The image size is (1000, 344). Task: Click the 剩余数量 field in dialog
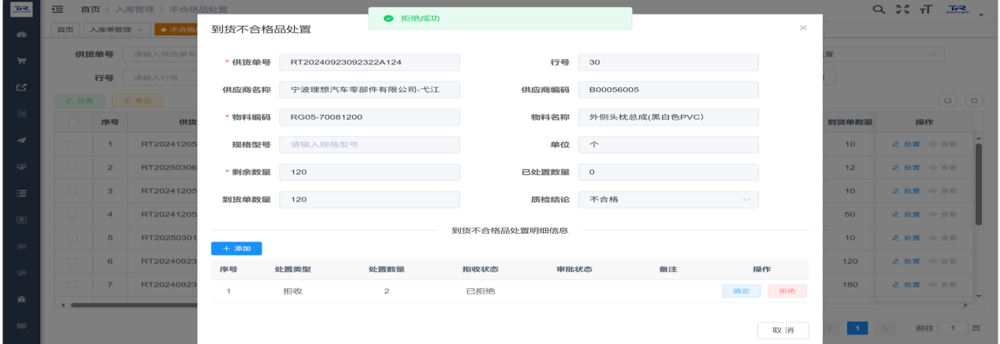(370, 172)
